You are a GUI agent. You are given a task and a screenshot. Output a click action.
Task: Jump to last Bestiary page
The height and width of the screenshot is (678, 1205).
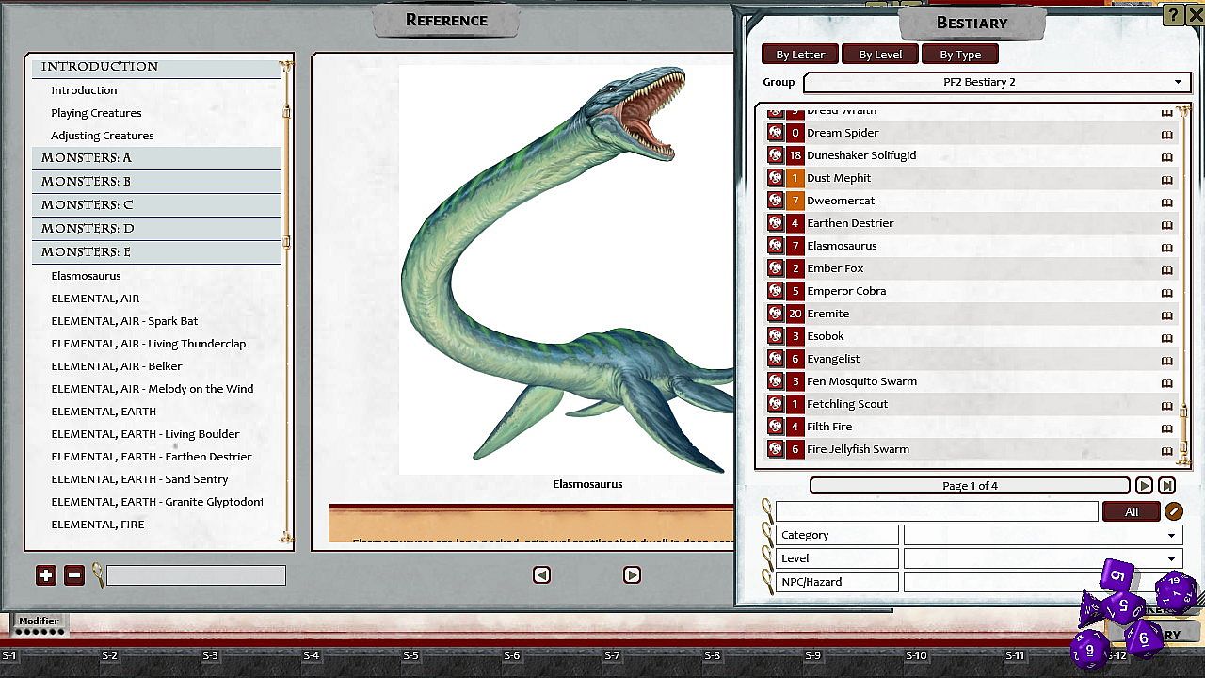click(x=1166, y=486)
